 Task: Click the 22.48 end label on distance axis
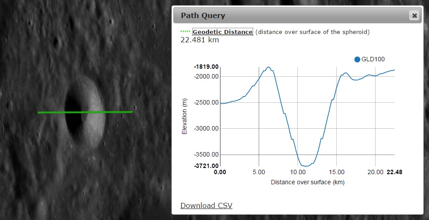click(x=394, y=172)
